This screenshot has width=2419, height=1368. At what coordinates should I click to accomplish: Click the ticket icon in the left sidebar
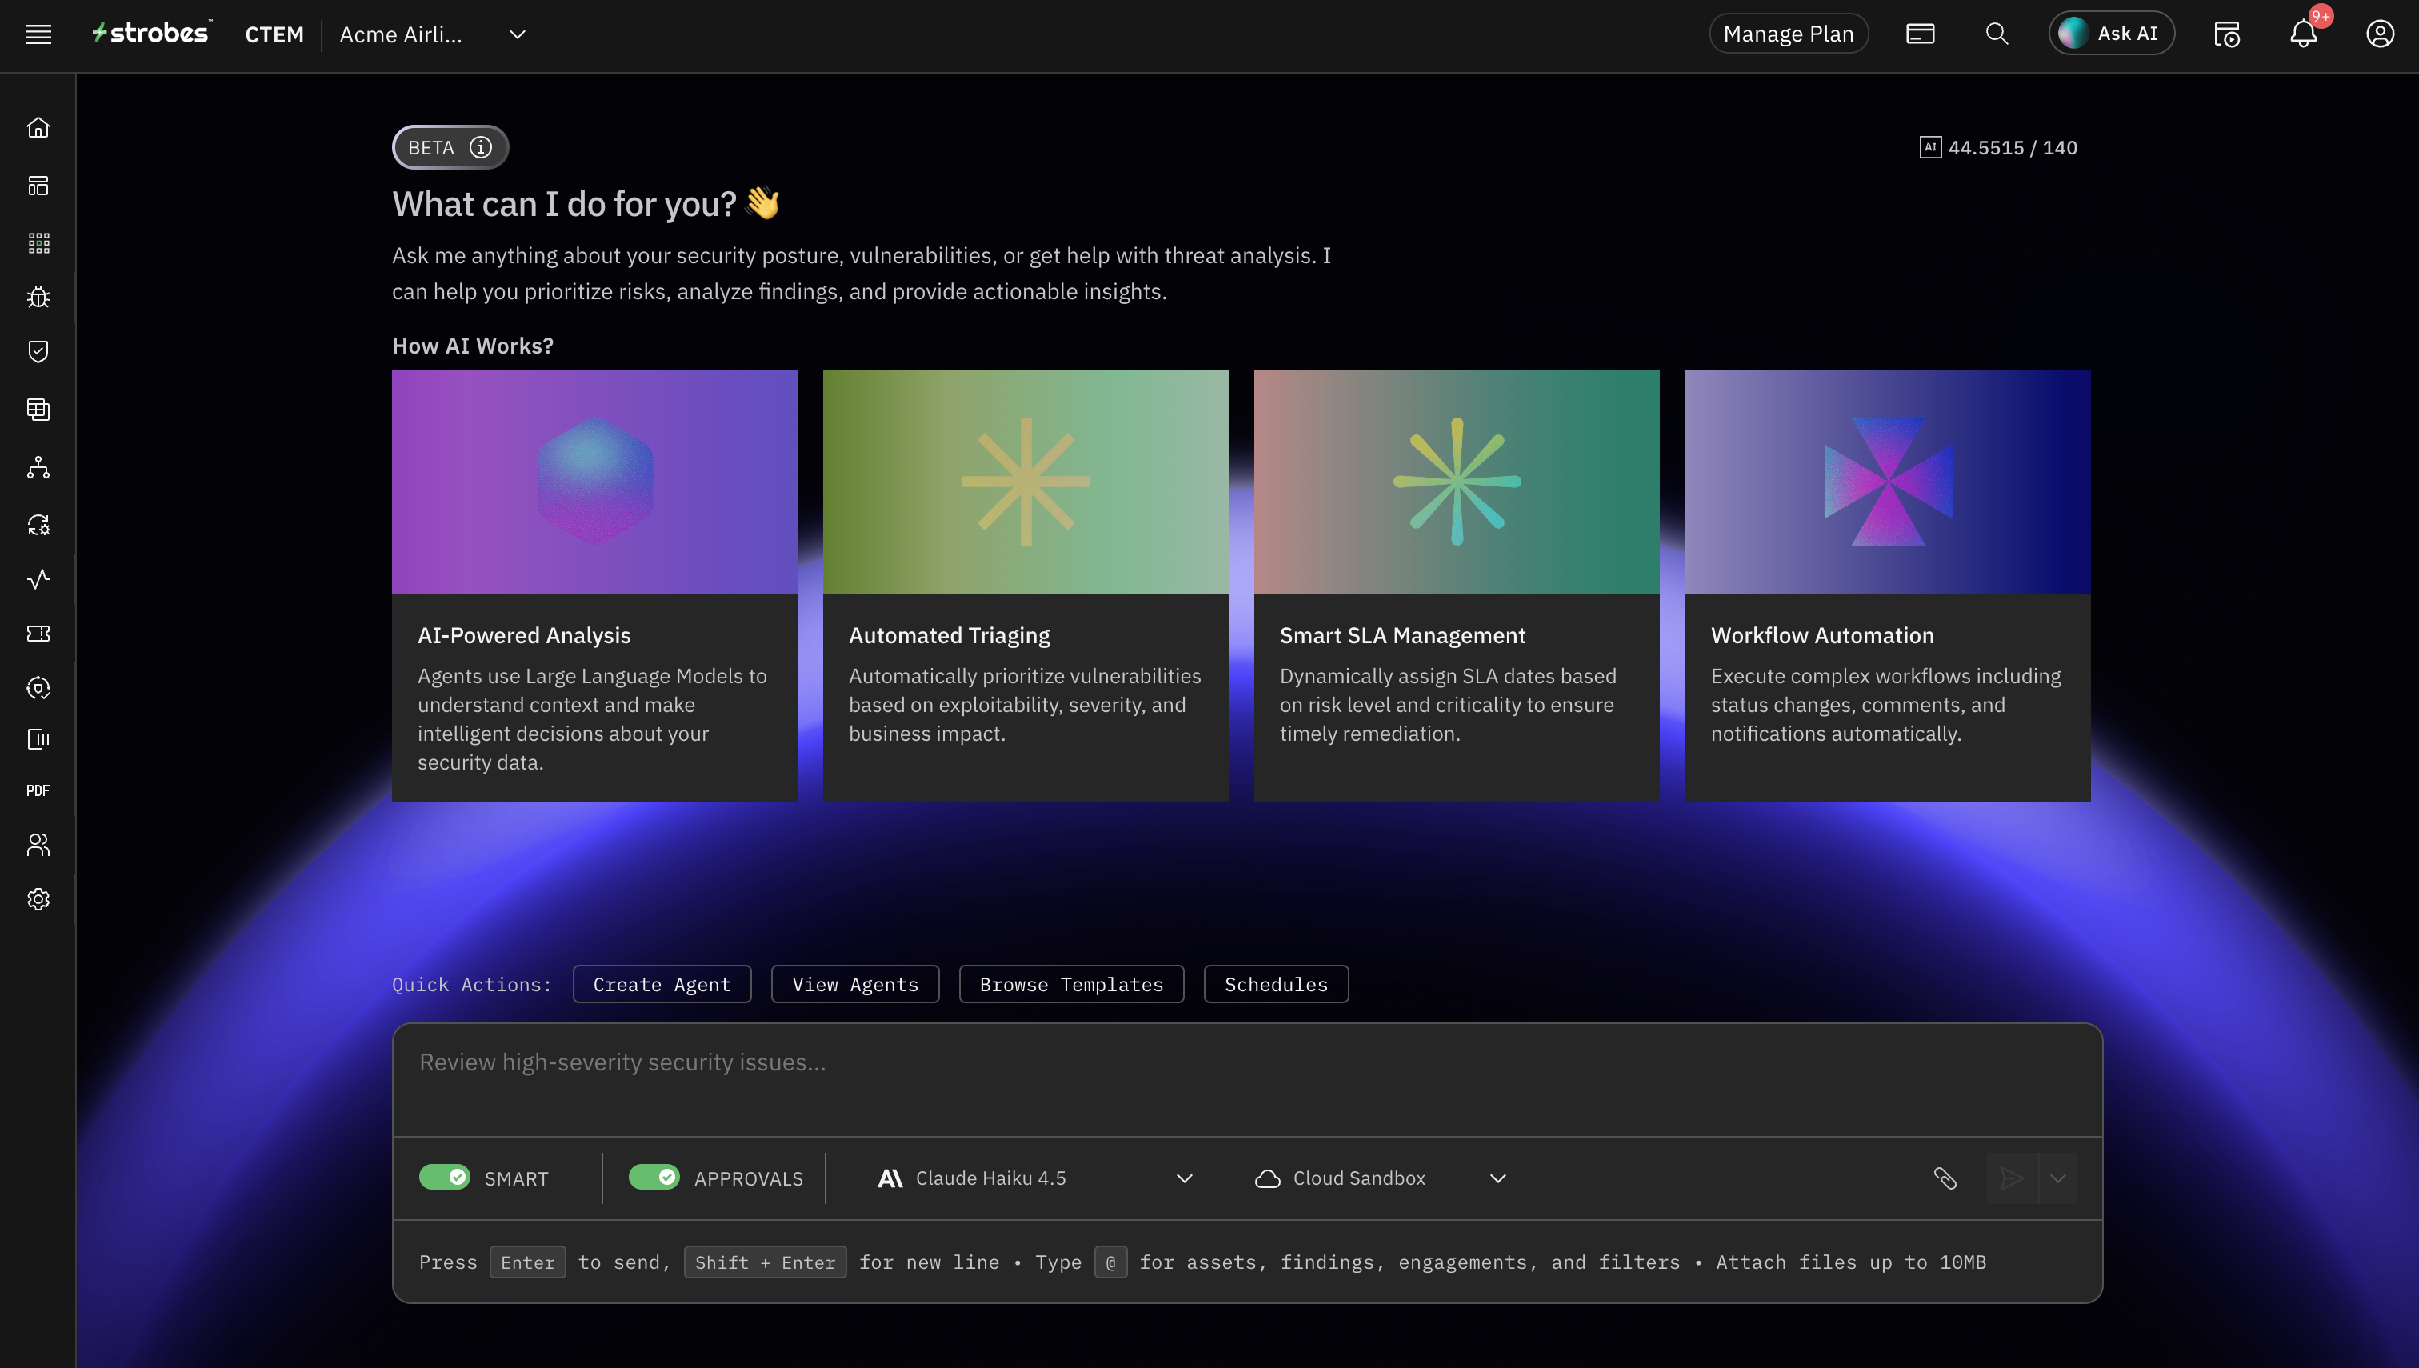coord(38,634)
